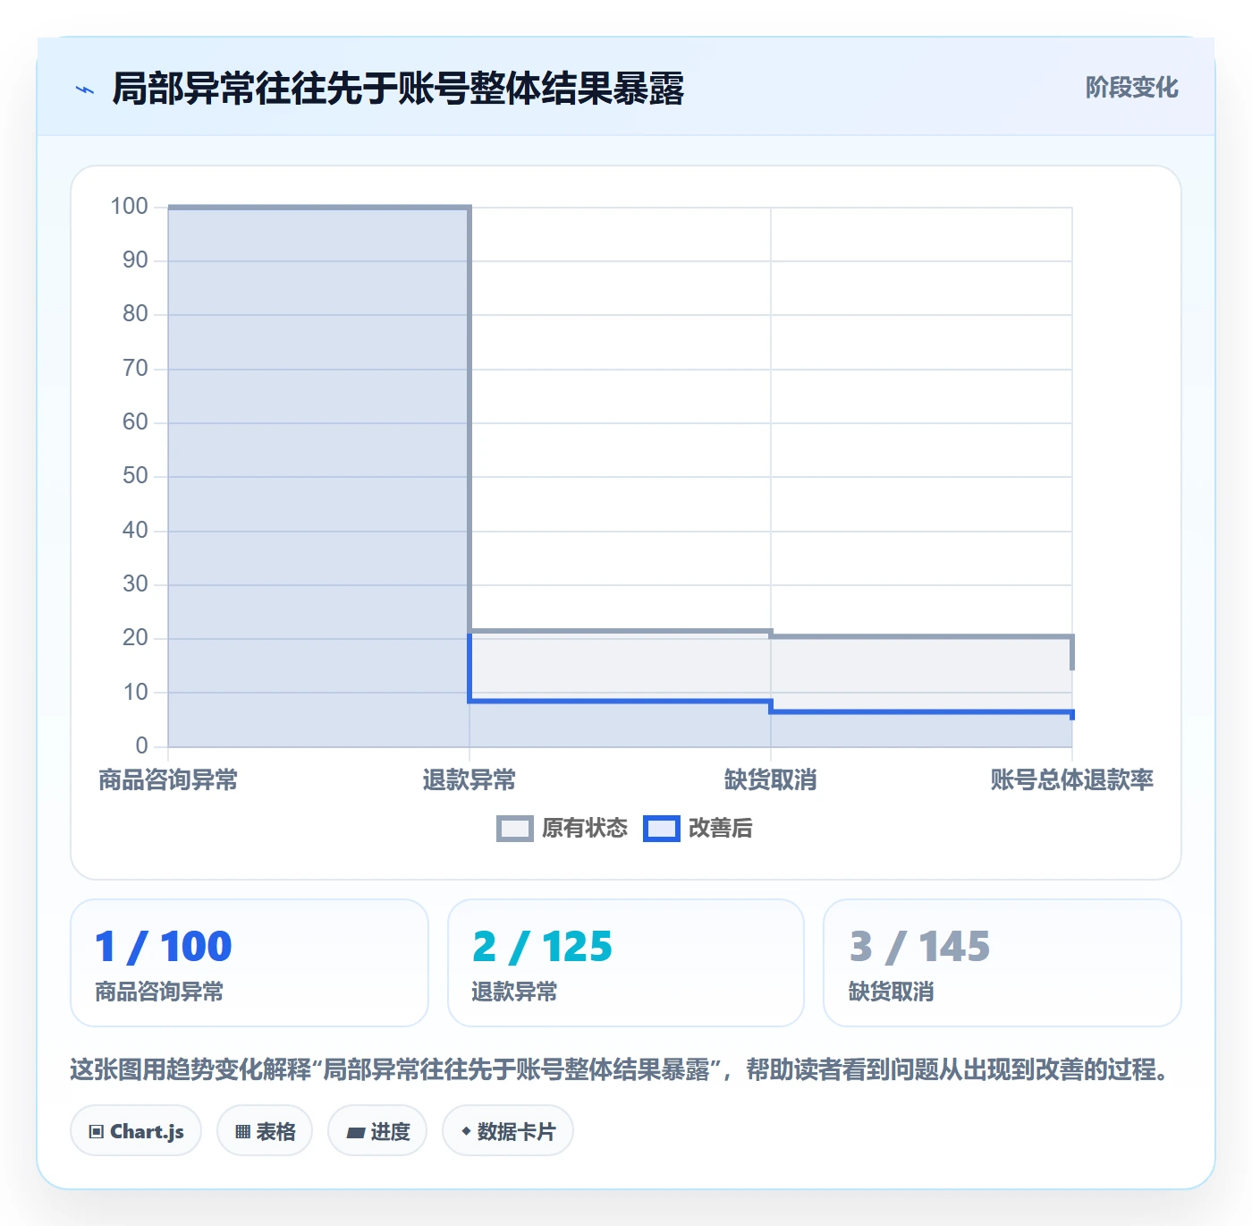Click the description text beginning 这张图用趋势变化解释
Screen dimensions: 1252x1226
click(622, 1069)
